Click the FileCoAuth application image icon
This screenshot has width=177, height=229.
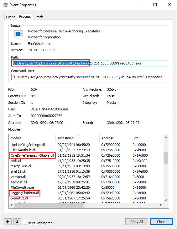(18, 34)
